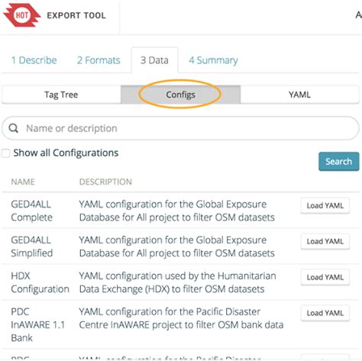
Task: Focus the Name or description search field
Action: tap(180, 128)
